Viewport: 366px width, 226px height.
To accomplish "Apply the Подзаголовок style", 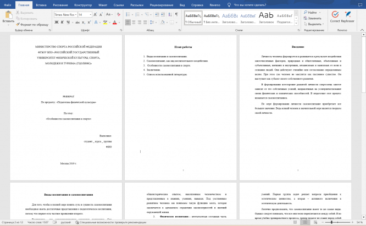I will 285,18.
